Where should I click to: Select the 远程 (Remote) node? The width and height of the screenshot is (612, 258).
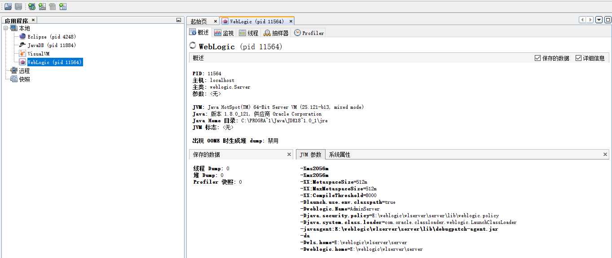(24, 71)
